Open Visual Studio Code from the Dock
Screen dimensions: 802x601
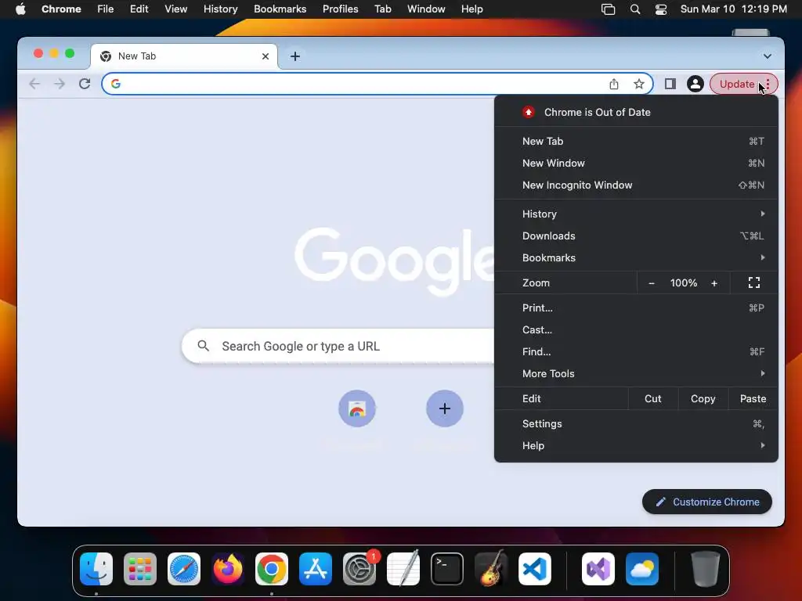(535, 569)
